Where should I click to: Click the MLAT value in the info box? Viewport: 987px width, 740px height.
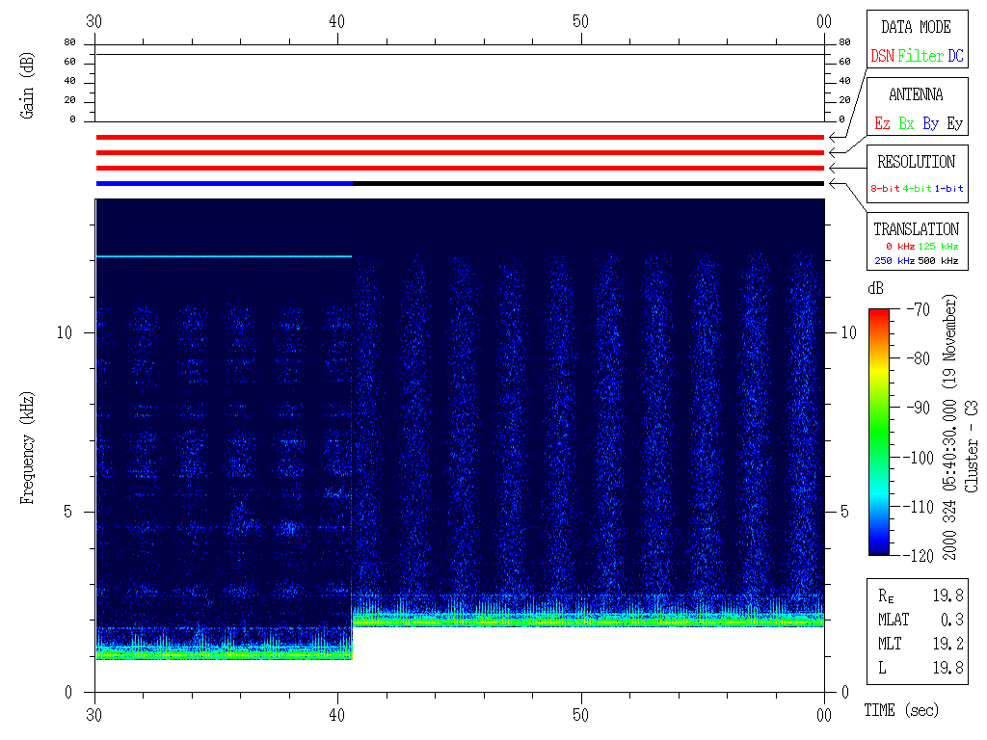[954, 618]
